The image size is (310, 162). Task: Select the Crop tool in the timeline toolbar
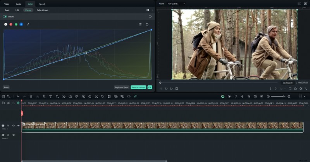(x=44, y=96)
